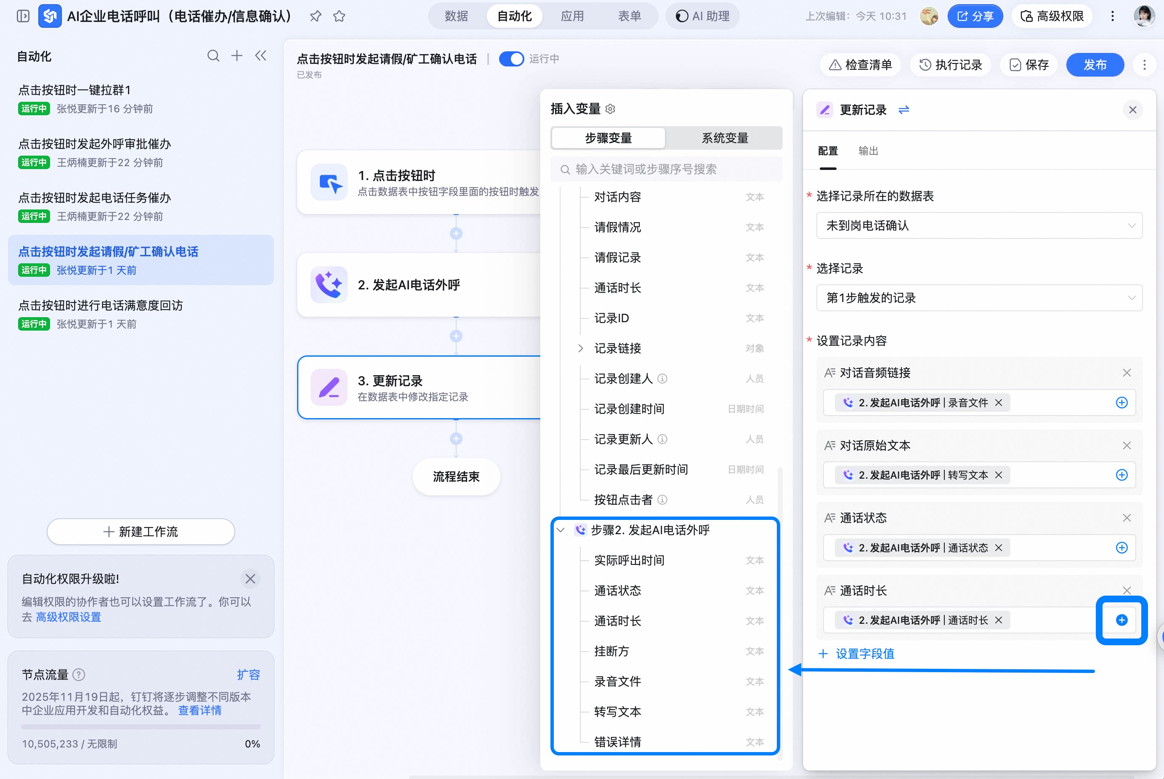1164x779 pixels.
Task: Click the swap icon next to 更新记录
Action: tap(904, 110)
